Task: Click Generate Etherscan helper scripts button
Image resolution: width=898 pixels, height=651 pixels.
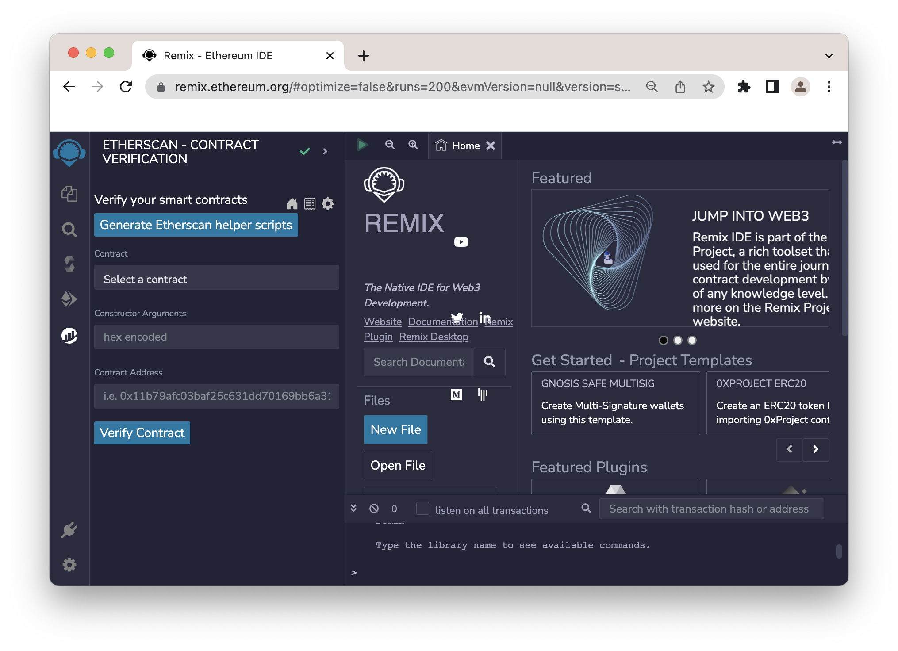Action: (x=195, y=225)
